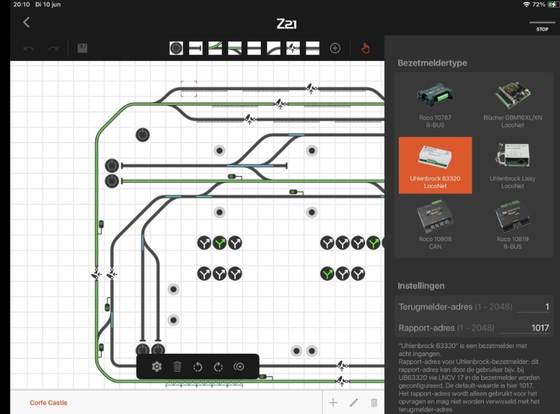Toggle the green turnout button in the left group

[x=220, y=243]
